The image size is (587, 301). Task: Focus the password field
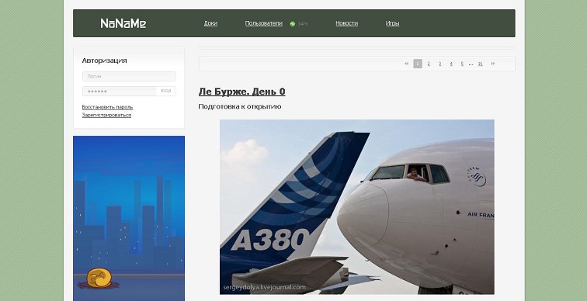[120, 92]
